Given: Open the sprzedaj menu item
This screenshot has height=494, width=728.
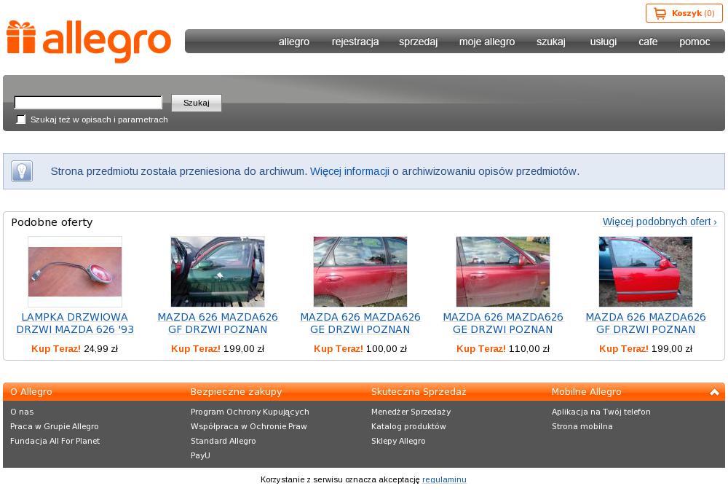Looking at the screenshot, I should click(x=419, y=42).
